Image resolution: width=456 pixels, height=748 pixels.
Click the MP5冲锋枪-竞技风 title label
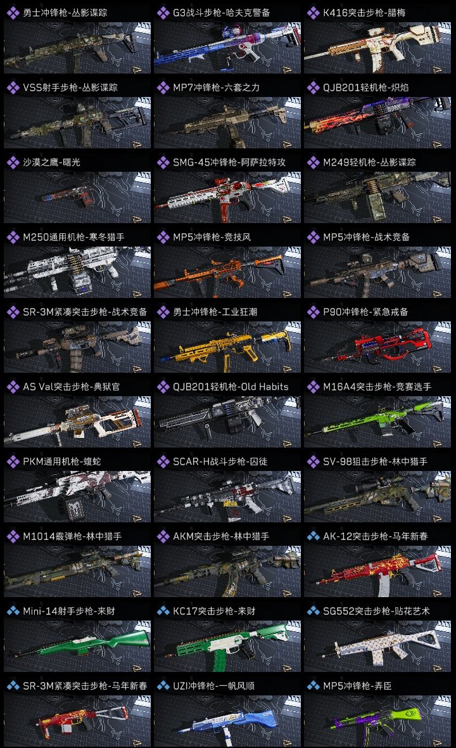[212, 237]
